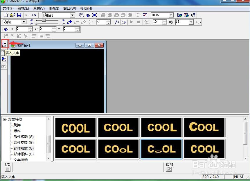Click the preview checkmark image icon
The width and height of the screenshot is (250, 181).
pyautogui.click(x=145, y=15)
